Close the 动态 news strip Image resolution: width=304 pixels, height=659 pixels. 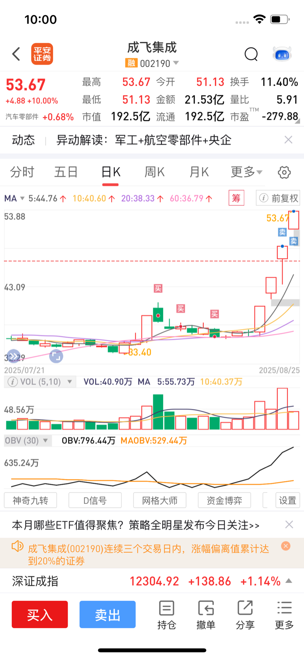[288, 139]
